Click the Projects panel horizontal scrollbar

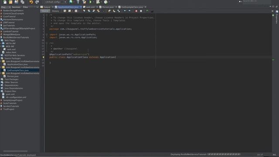click(15, 151)
